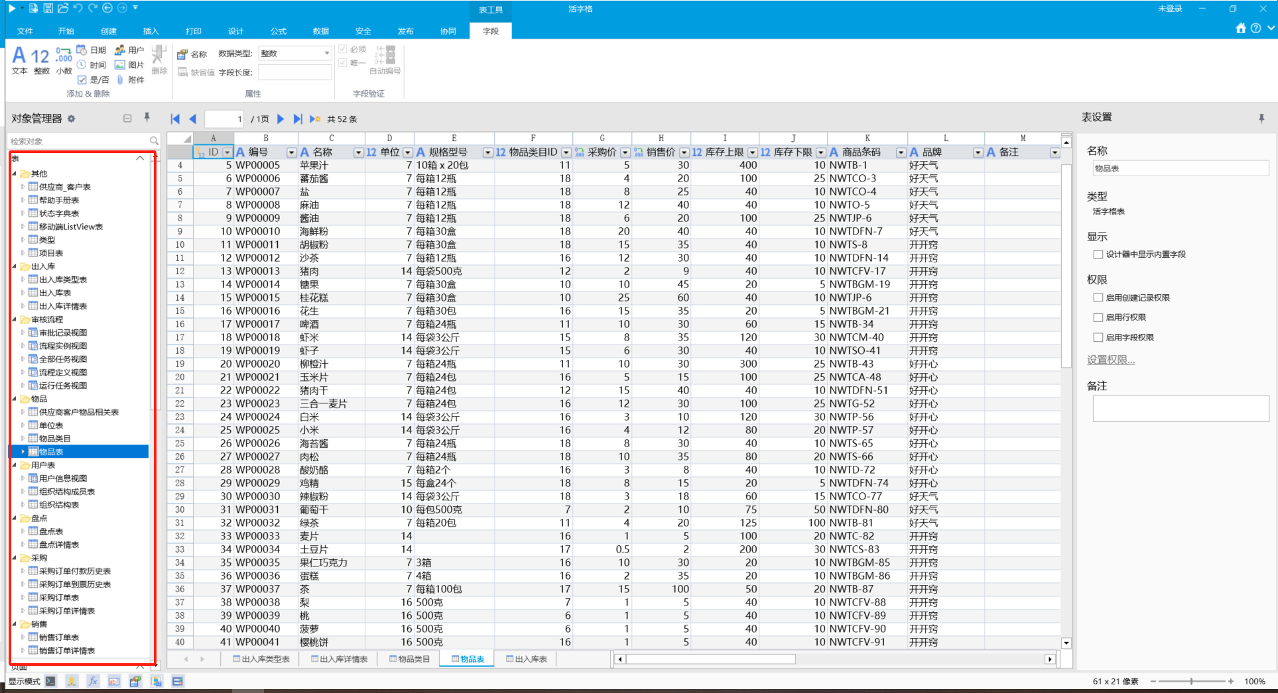Toggle 设计器中显示内置字段 checkbox
The height and width of the screenshot is (693, 1278).
pyautogui.click(x=1098, y=254)
